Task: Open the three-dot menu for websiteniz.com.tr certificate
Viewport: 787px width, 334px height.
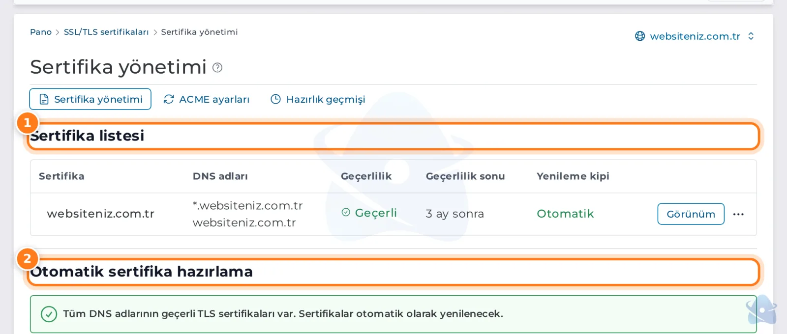Action: coord(738,214)
